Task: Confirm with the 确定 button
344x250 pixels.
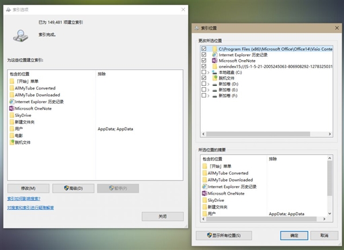Action: tap(294, 236)
